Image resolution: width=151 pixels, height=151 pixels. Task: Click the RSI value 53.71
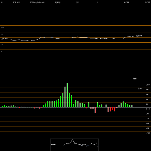coord(139,36)
